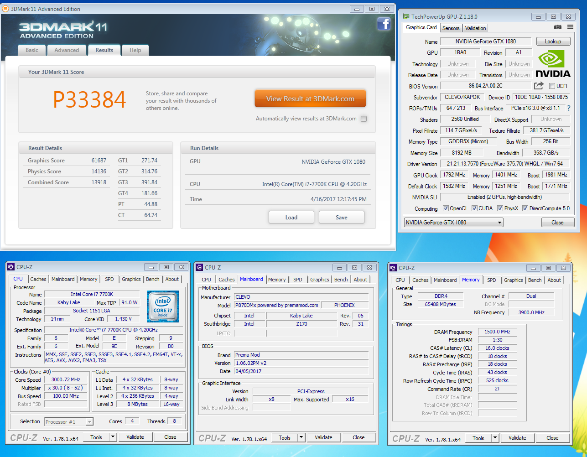Toggle the UEFI checkbox
The height and width of the screenshot is (457, 587).
pyautogui.click(x=552, y=86)
